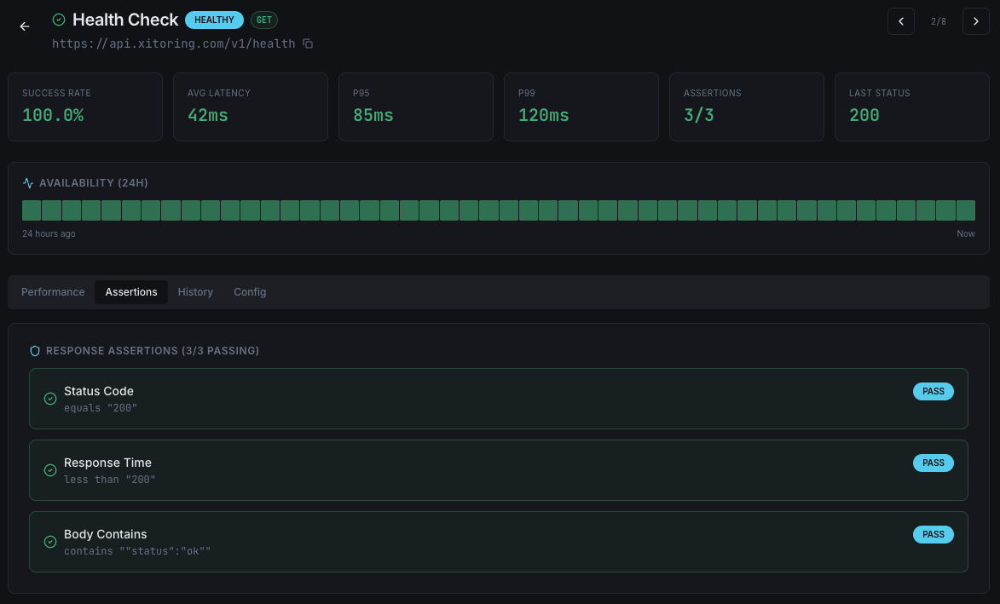This screenshot has width=1000, height=604.
Task: Toggle the PASS badge on Body Contains
Action: (x=933, y=534)
